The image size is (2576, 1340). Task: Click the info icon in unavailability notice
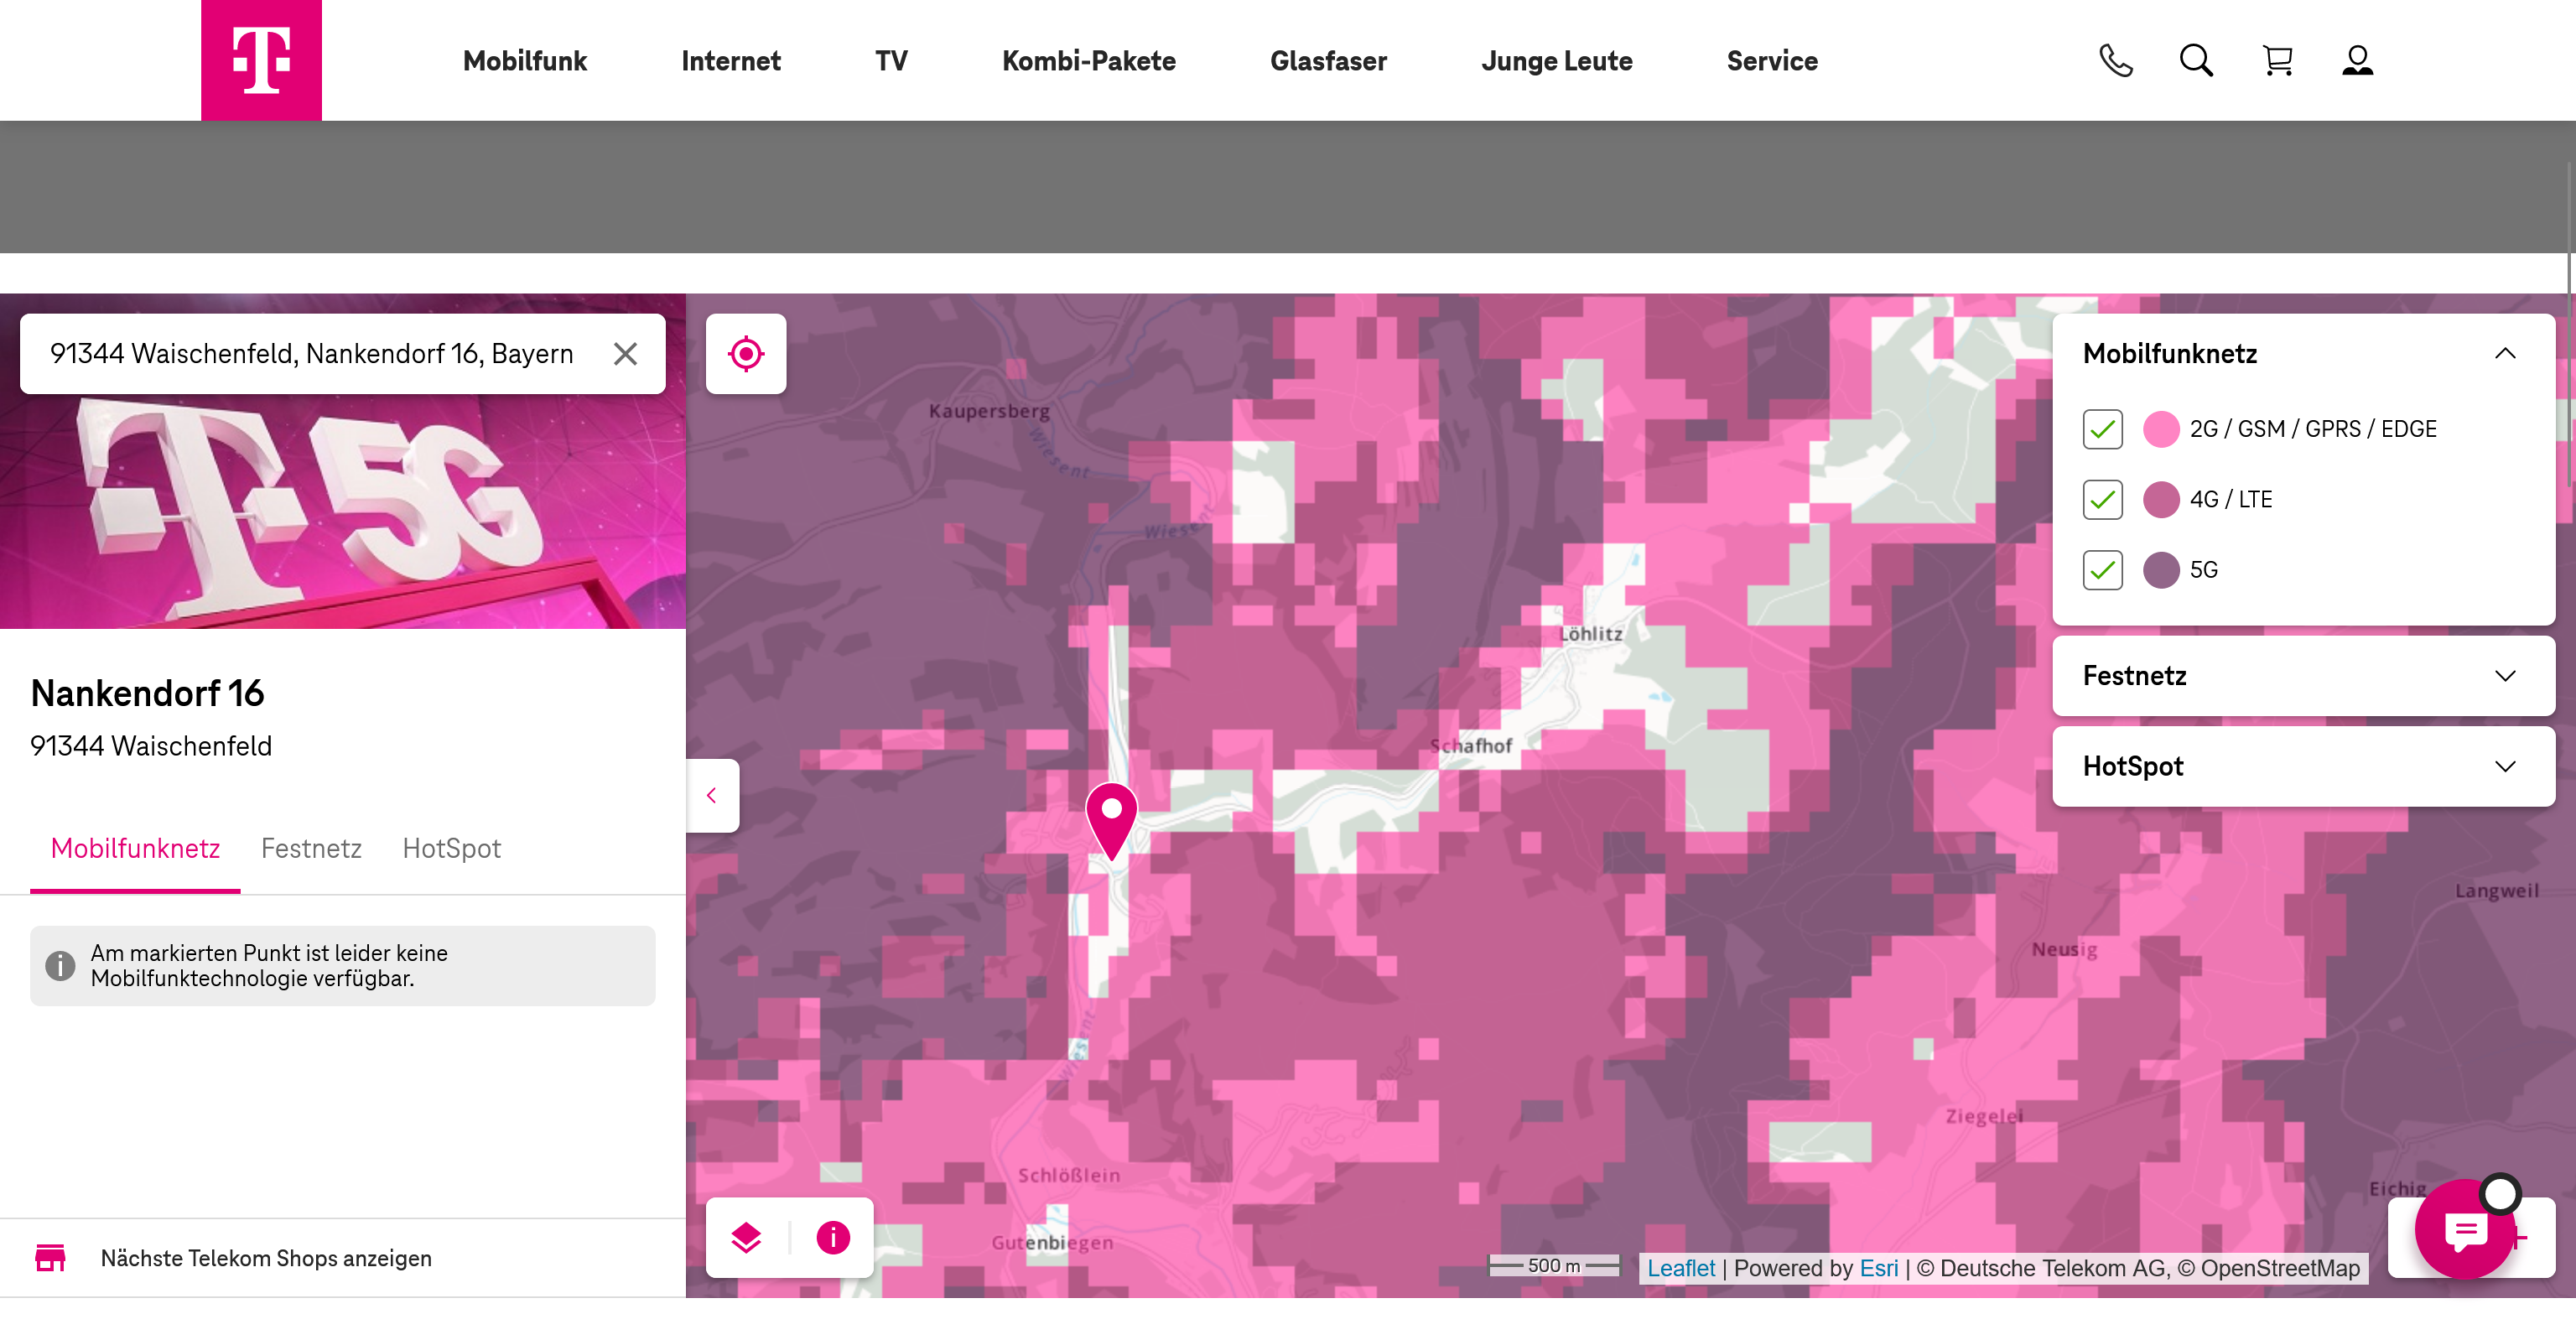click(x=61, y=966)
